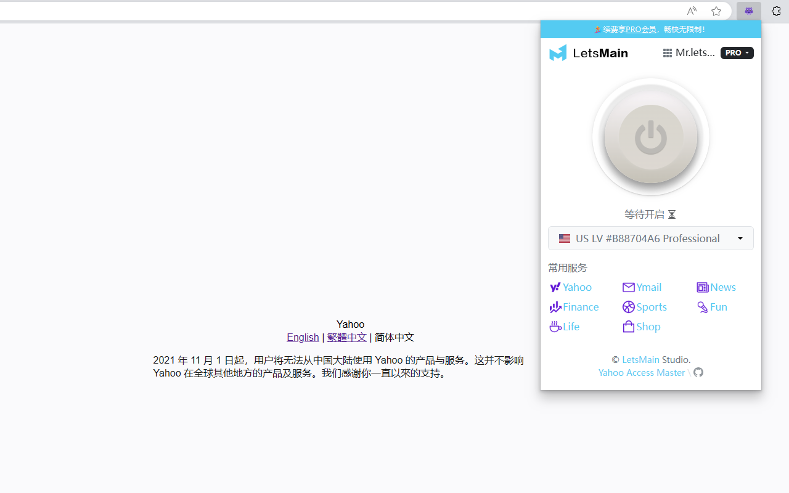Switch page language to 繁體中文
Screen dimensions: 789x493
347,337
